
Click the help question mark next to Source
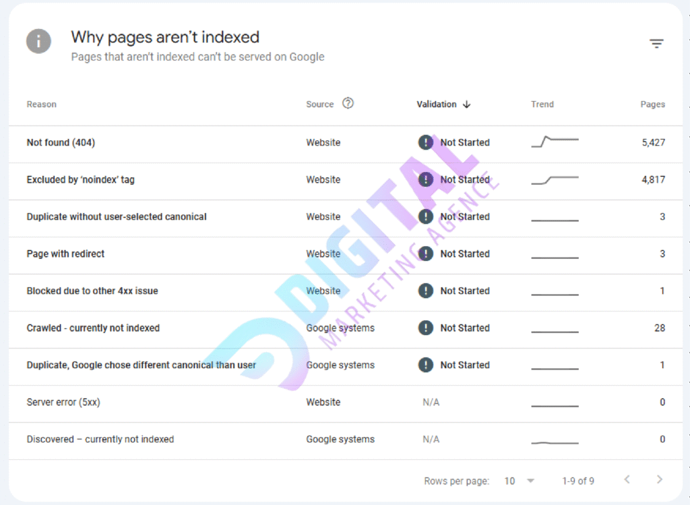tap(348, 103)
